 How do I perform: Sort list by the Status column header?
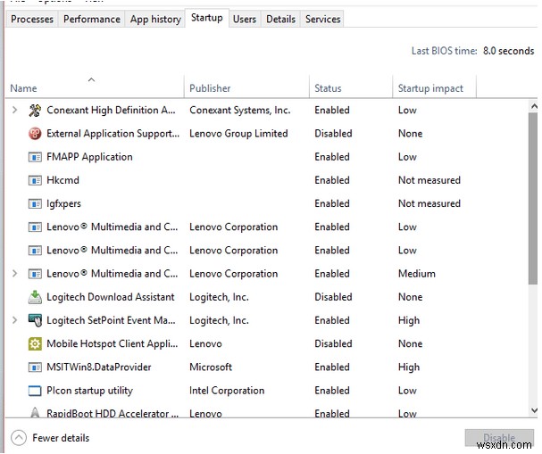pyautogui.click(x=329, y=88)
